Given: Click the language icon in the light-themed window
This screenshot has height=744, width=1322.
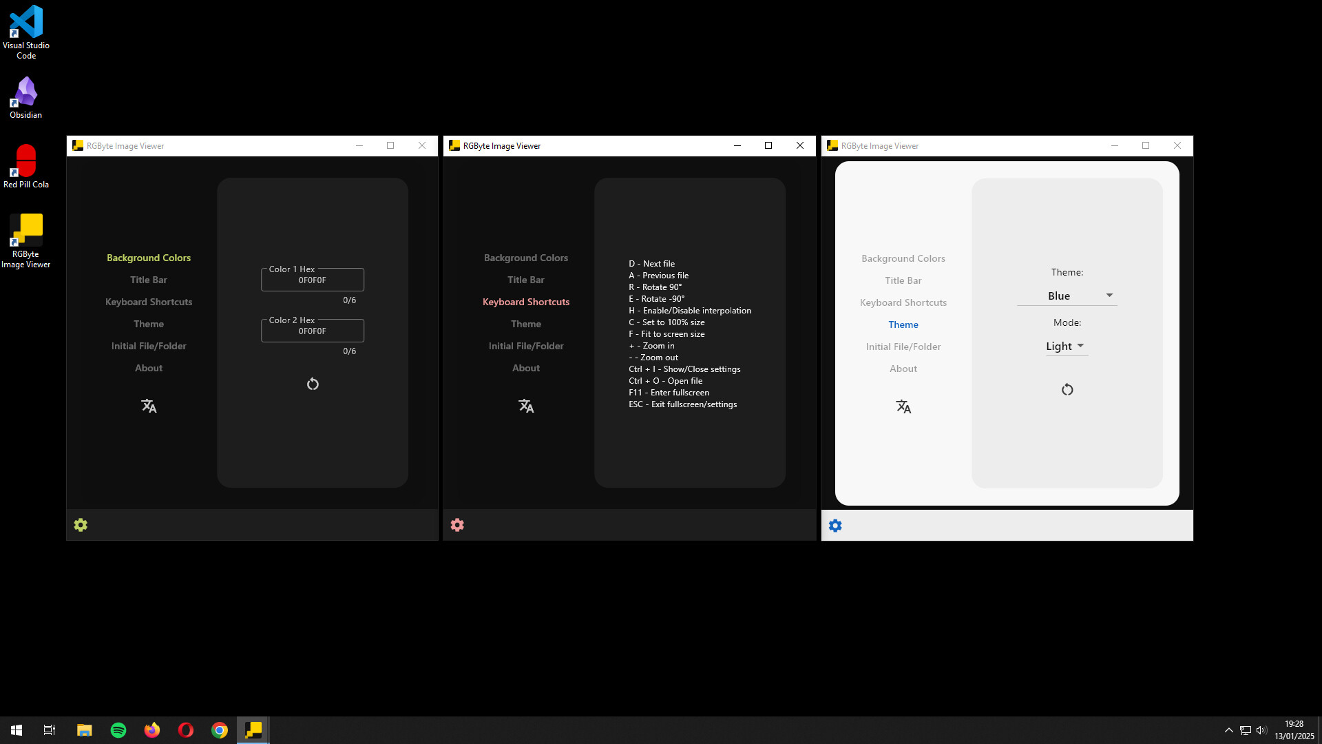Looking at the screenshot, I should point(903,406).
